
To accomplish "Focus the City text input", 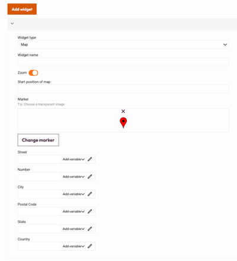I will point(39,194).
